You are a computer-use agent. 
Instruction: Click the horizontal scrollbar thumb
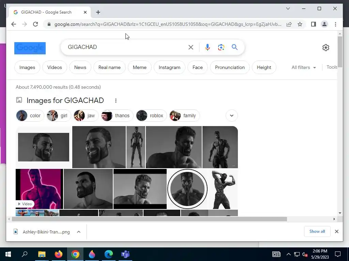[149, 219]
